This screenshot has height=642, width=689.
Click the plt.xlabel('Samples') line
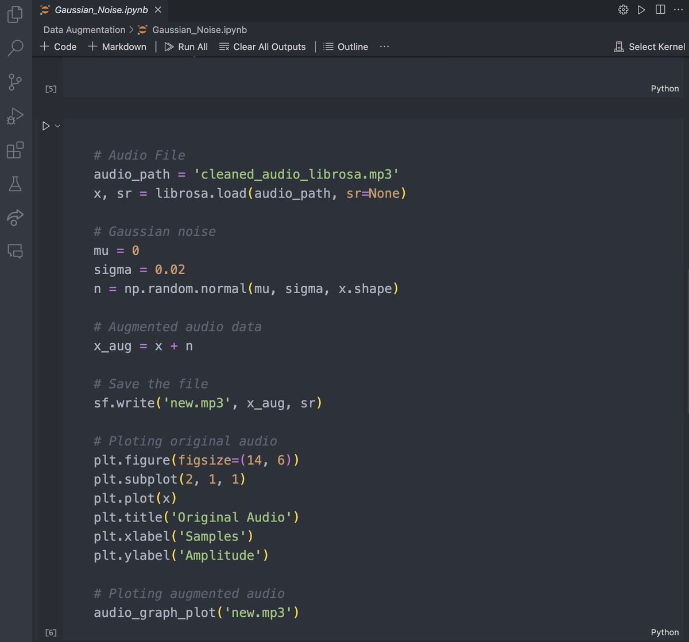(x=174, y=536)
